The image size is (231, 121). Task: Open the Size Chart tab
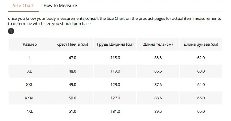(23, 5)
